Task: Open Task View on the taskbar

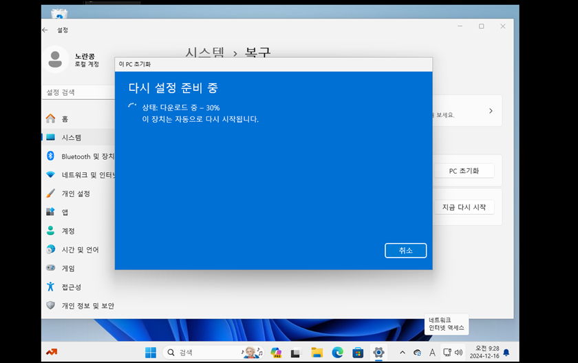Action: pyautogui.click(x=295, y=353)
